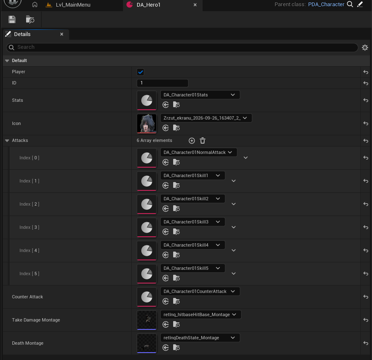Edit the ID value field
Screen dimensions: 372x360
click(162, 83)
